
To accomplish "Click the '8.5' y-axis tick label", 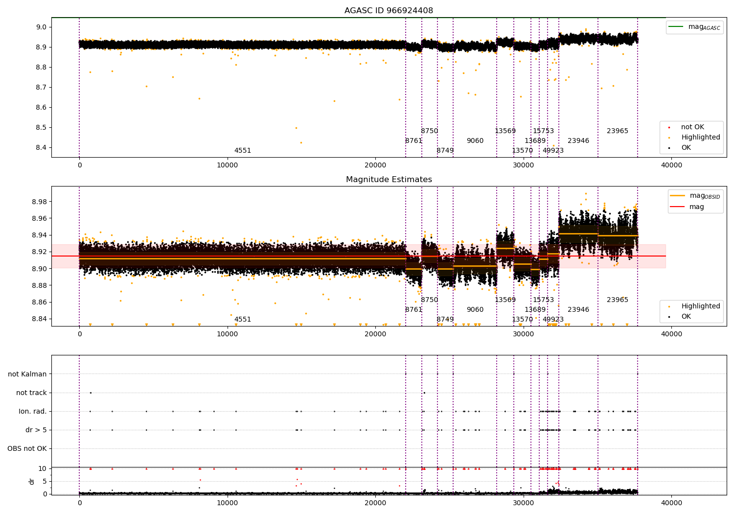I will [42, 128].
